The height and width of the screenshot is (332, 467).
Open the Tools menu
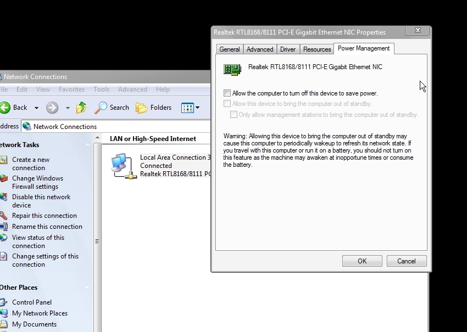[101, 89]
